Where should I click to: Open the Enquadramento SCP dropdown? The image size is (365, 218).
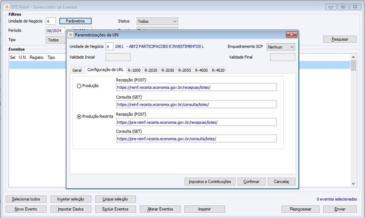pos(281,47)
